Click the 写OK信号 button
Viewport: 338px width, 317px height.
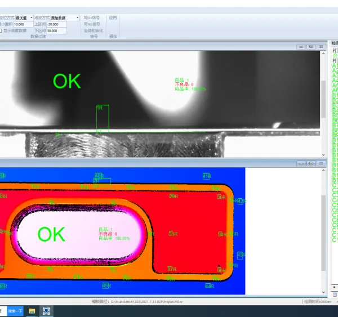pyautogui.click(x=92, y=17)
